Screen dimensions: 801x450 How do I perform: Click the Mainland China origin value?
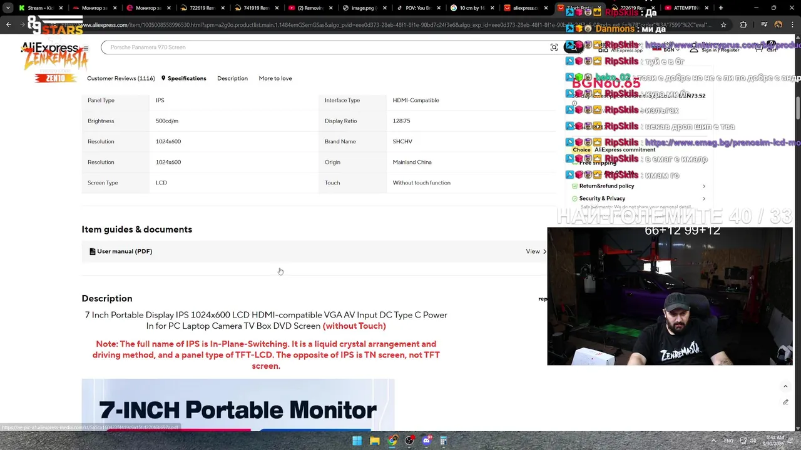pyautogui.click(x=412, y=162)
